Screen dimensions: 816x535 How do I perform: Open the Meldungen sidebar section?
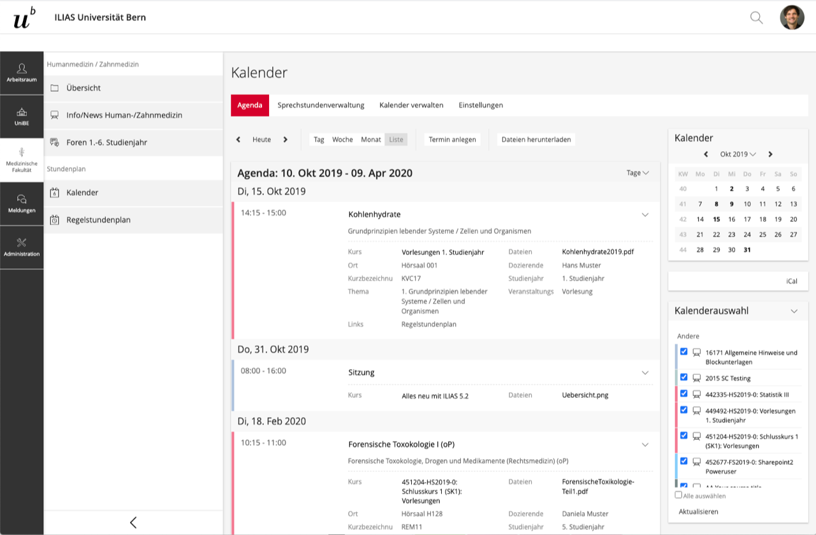22,204
